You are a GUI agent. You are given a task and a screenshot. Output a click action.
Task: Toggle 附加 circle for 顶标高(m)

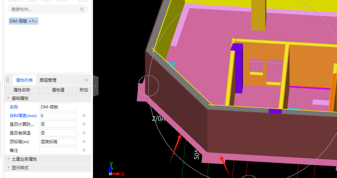[84, 142]
